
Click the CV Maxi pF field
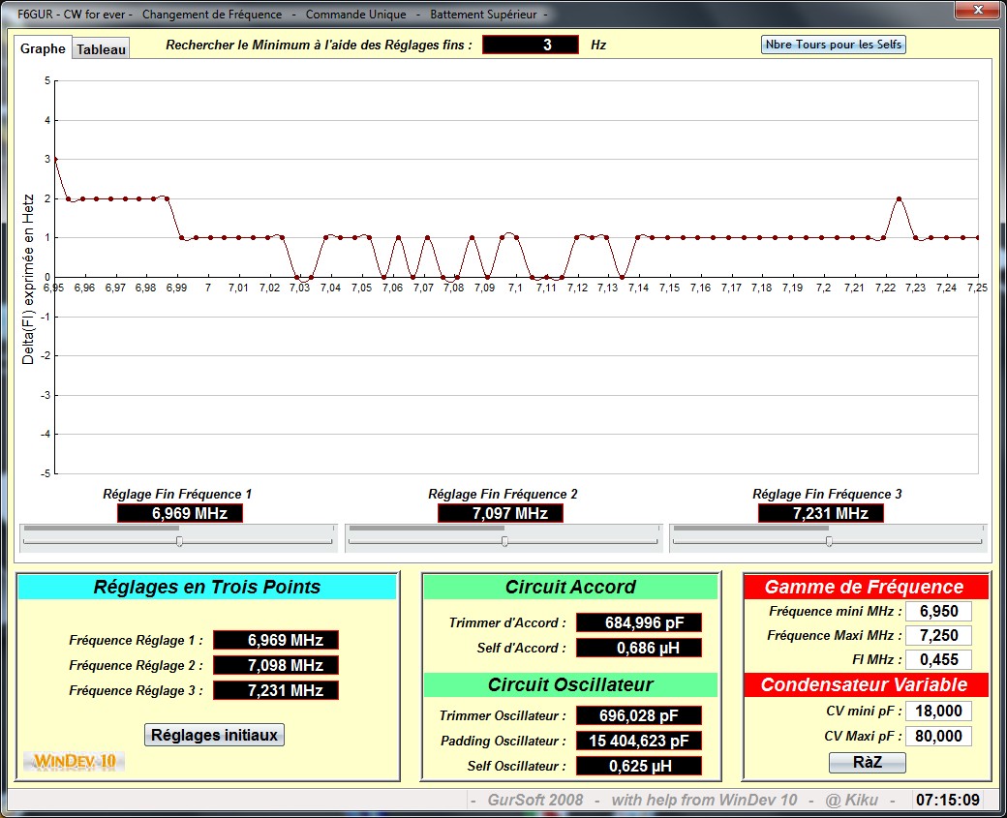[937, 737]
